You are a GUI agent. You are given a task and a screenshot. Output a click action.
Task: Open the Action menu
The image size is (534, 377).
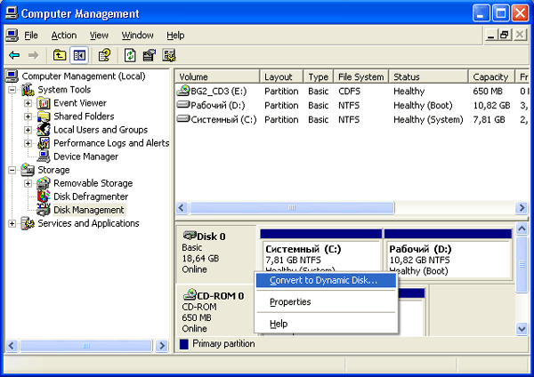pos(64,36)
